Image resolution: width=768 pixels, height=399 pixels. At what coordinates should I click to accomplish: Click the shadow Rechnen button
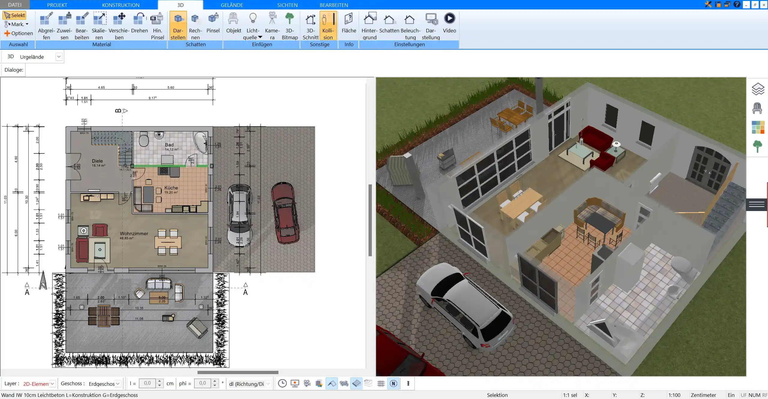coord(195,26)
